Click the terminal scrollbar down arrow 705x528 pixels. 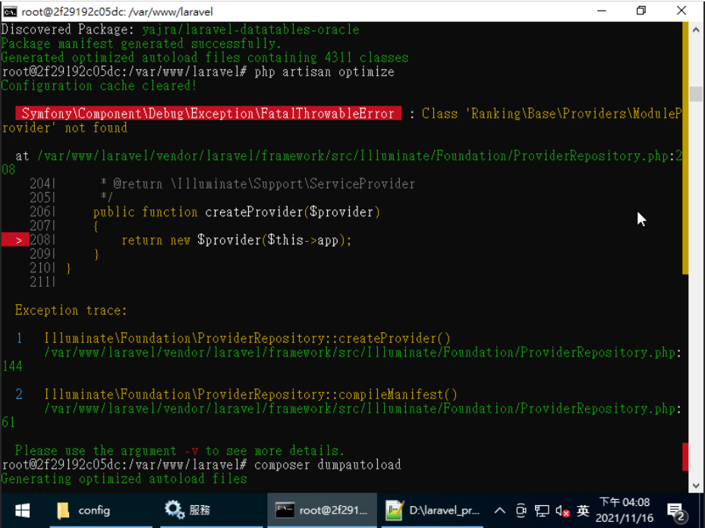point(696,486)
